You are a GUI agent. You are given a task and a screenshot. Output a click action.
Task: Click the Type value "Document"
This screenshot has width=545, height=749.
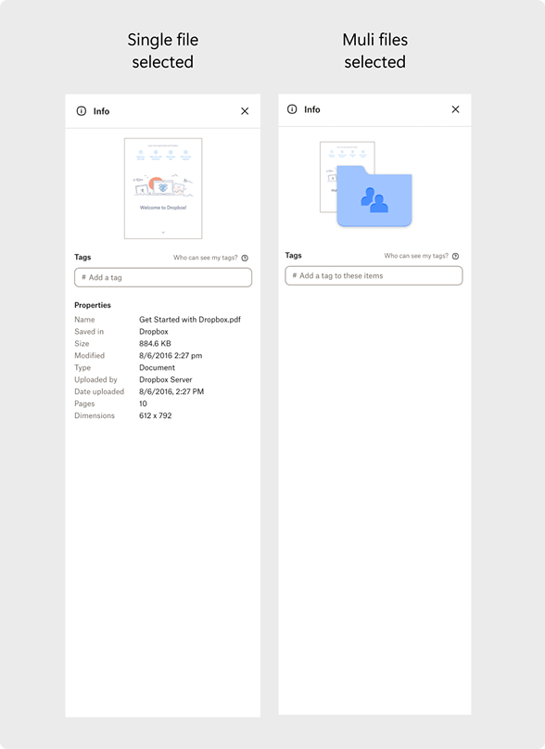click(157, 367)
